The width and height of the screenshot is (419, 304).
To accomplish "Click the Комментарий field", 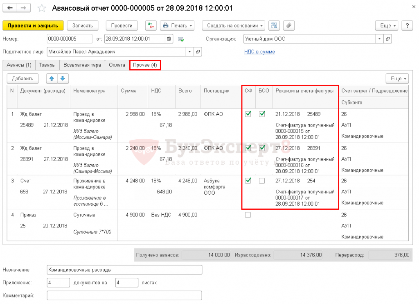I will click(x=124, y=295).
